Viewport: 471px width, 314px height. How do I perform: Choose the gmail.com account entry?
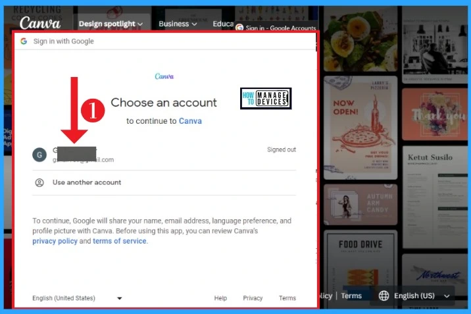pyautogui.click(x=164, y=155)
